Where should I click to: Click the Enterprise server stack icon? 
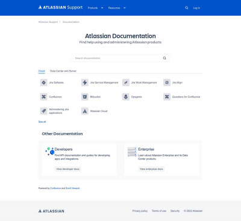132,152
